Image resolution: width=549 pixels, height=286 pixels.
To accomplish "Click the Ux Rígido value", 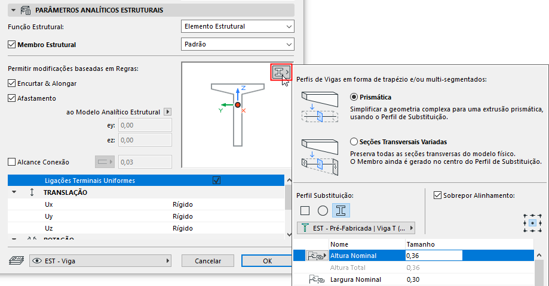I will click(182, 204).
